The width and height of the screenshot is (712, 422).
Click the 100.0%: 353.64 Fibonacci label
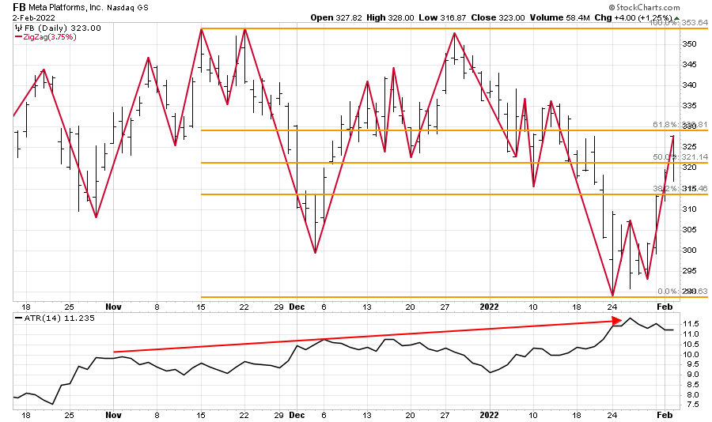pos(679,23)
